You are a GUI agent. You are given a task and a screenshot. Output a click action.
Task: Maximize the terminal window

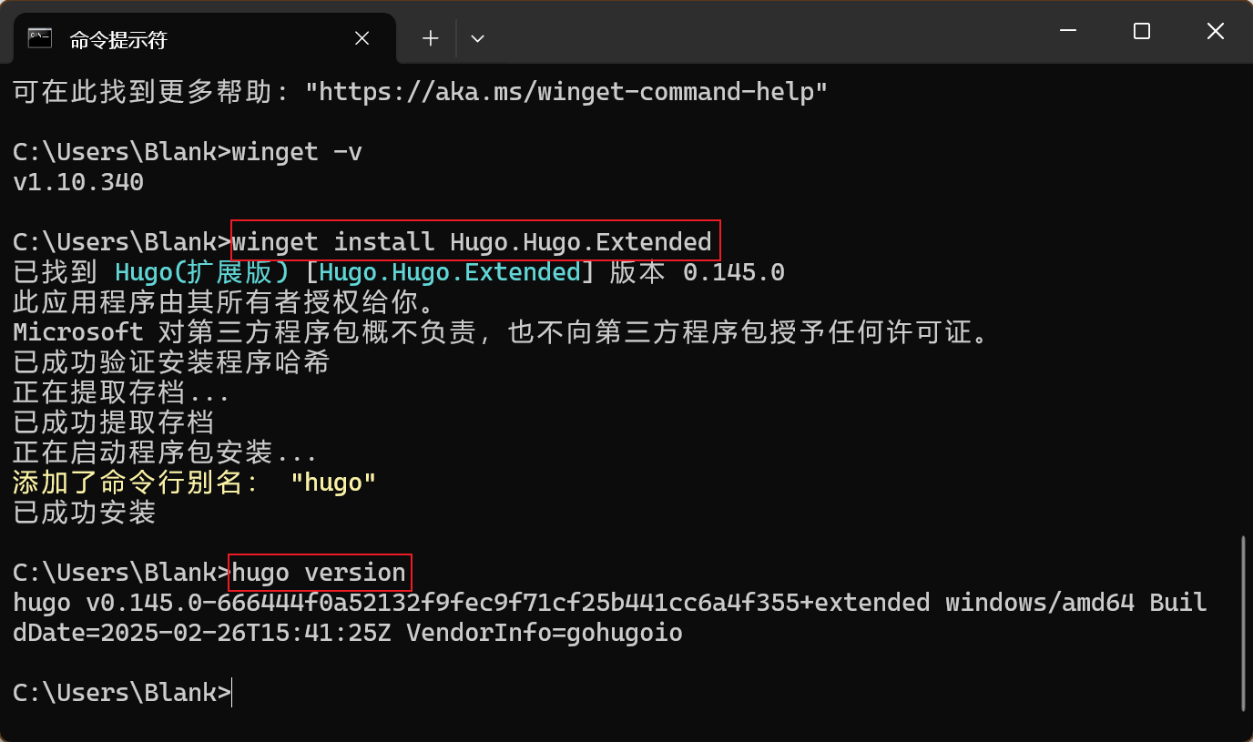coord(1141,32)
